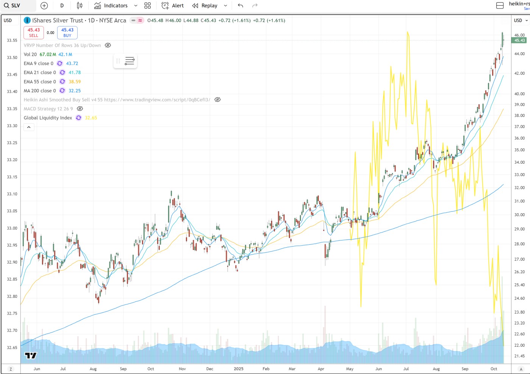Viewport: 530px width, 374px height.
Task: Expand the dropdown arrow beside Indicators
Action: [136, 6]
